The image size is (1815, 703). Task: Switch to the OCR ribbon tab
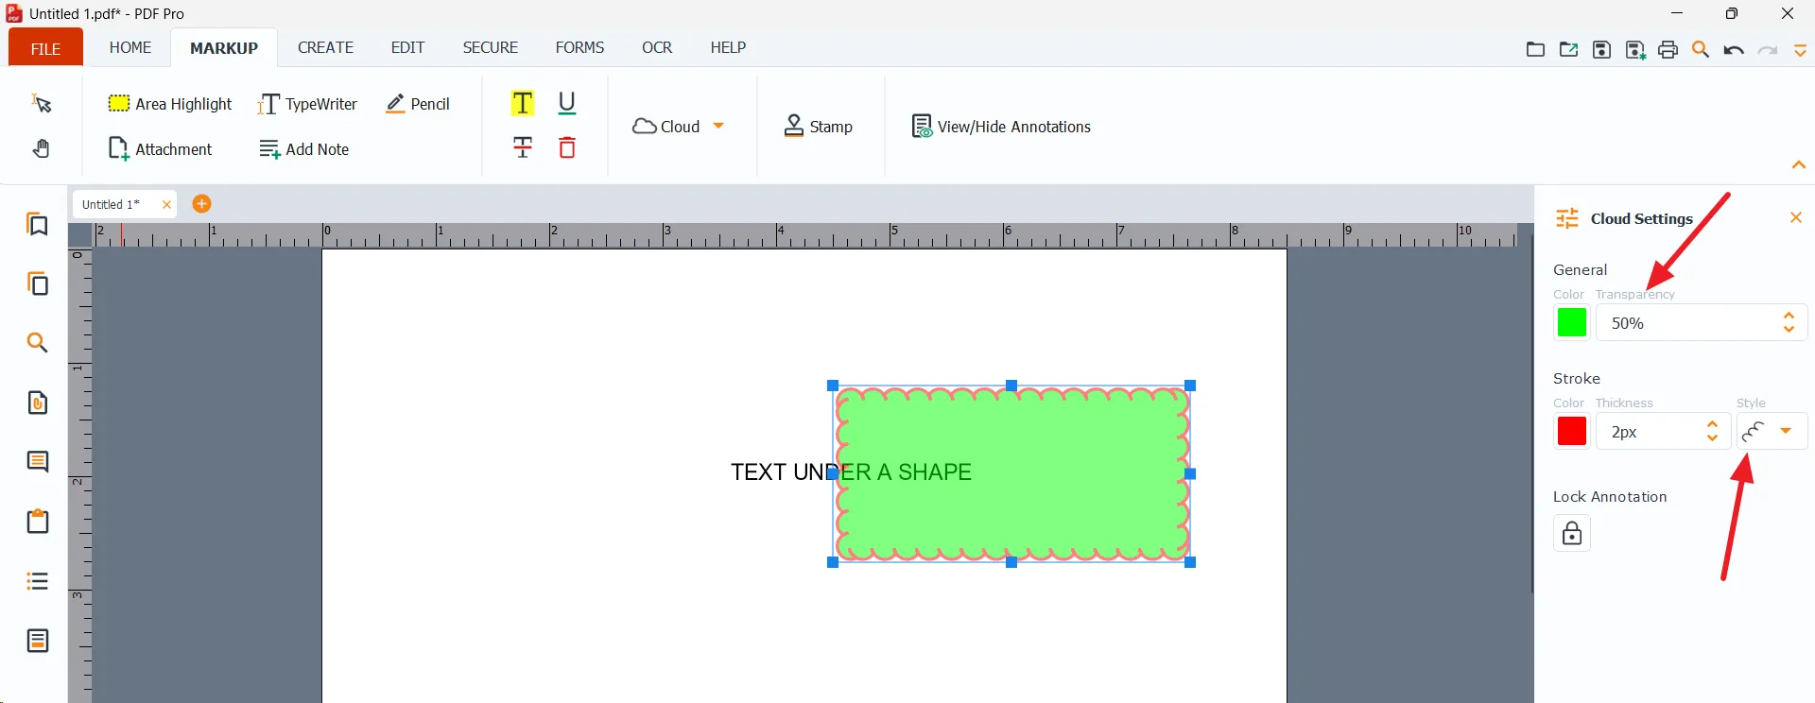tap(657, 47)
